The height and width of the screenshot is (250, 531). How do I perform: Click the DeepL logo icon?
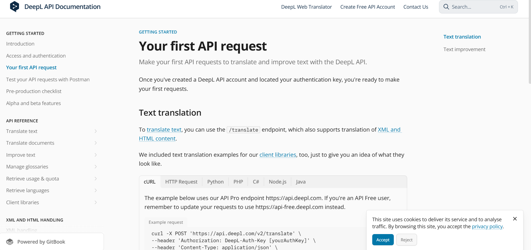click(x=15, y=7)
